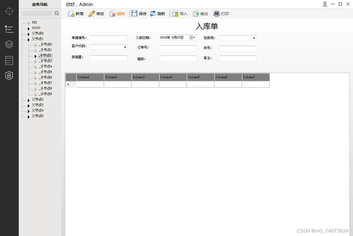Click the 刷新 (refresh) toolbar button

coord(158,14)
